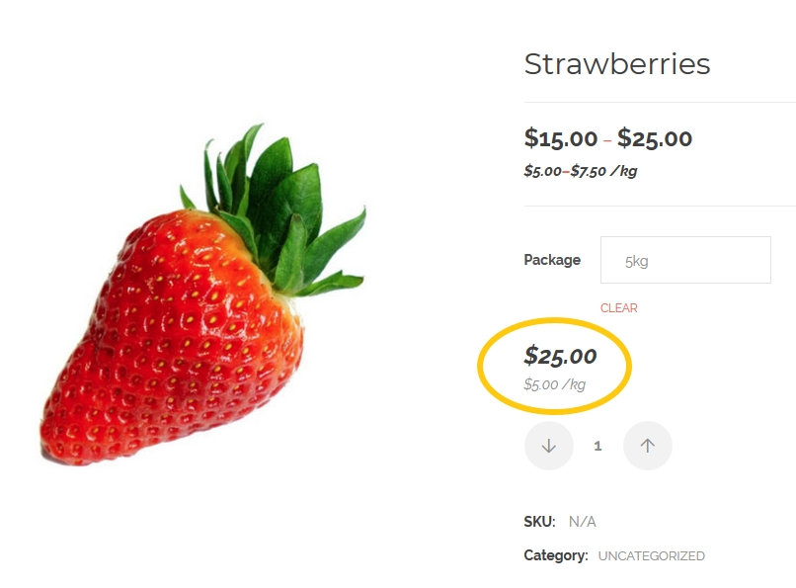
Task: Click the Package attribute label
Action: click(552, 260)
